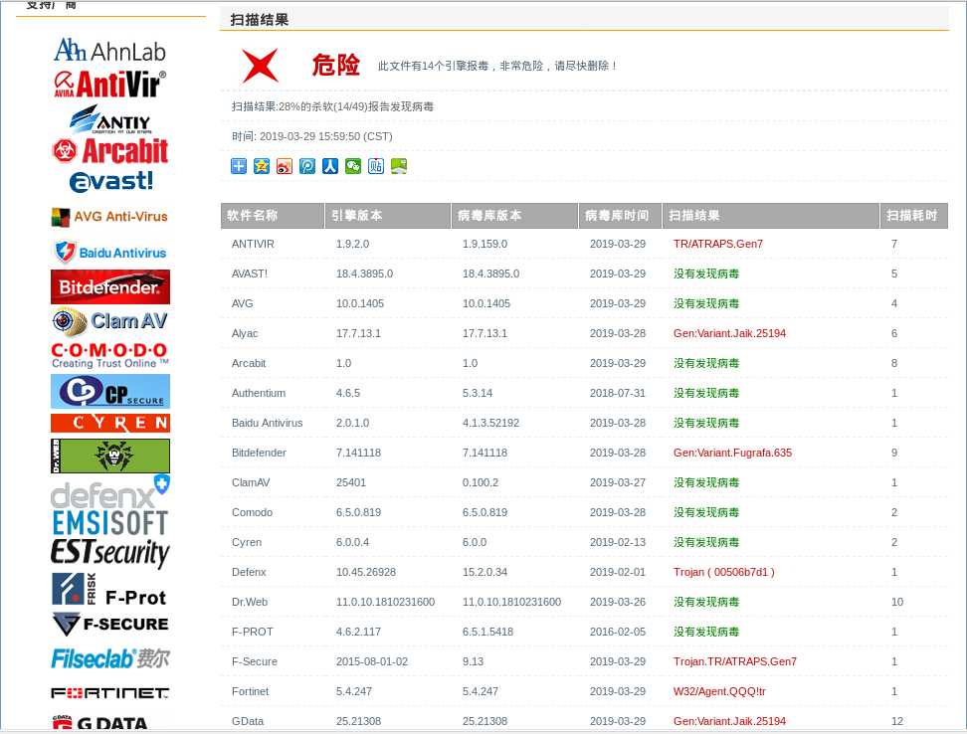Image resolution: width=967 pixels, height=734 pixels.
Task: Click engine version 2015-08-01-02
Action: pyautogui.click(x=372, y=661)
